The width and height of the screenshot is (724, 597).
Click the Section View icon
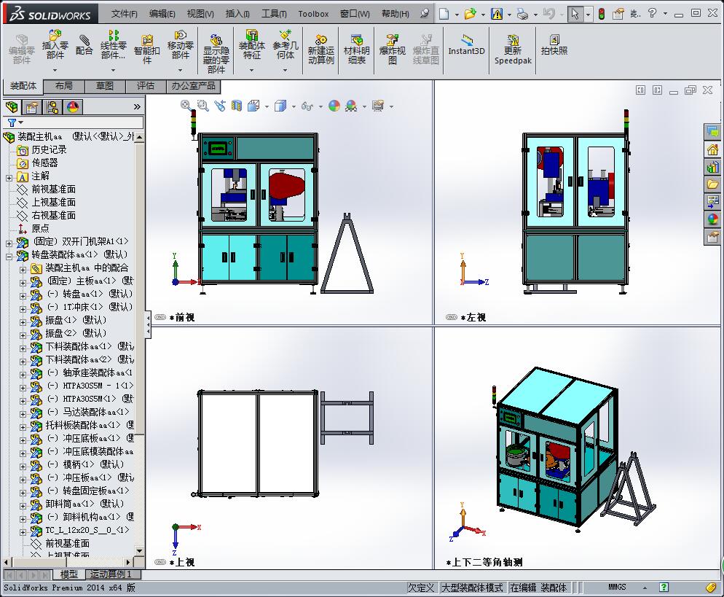pyautogui.click(x=237, y=106)
